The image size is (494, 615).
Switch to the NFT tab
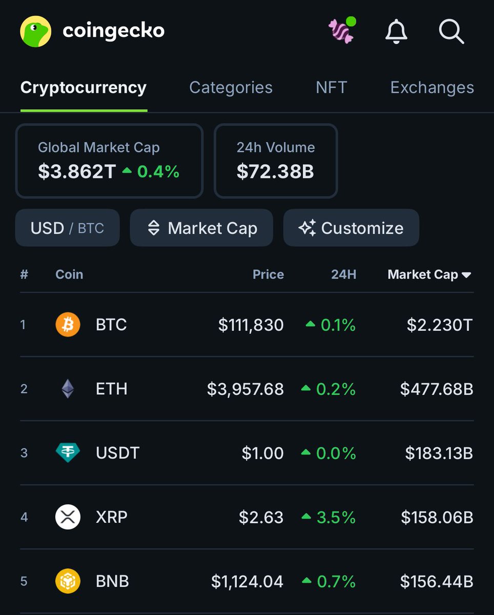click(331, 88)
